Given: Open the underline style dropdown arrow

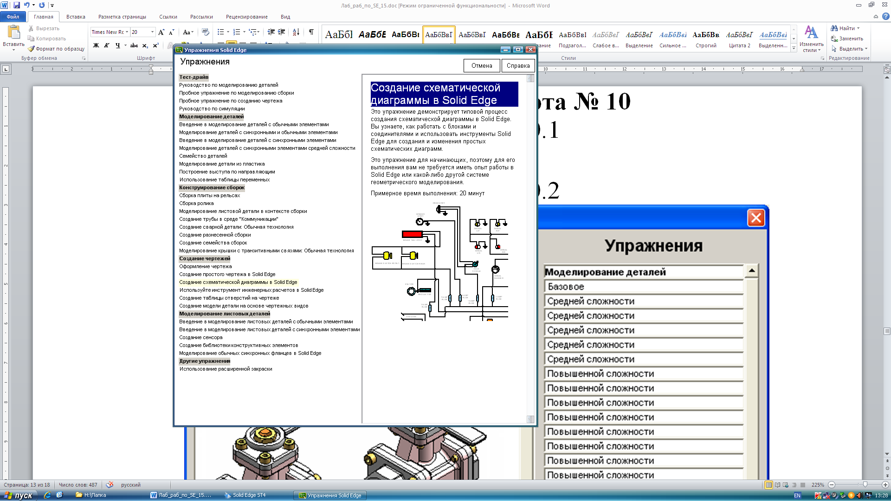Looking at the screenshot, I should (x=125, y=45).
